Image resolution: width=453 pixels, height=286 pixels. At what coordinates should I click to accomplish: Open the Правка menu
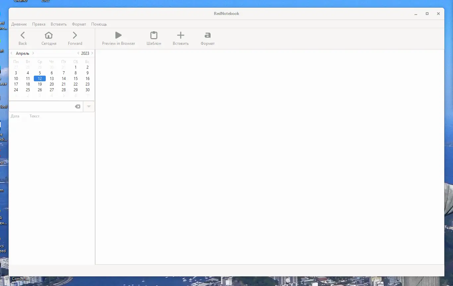click(x=38, y=24)
